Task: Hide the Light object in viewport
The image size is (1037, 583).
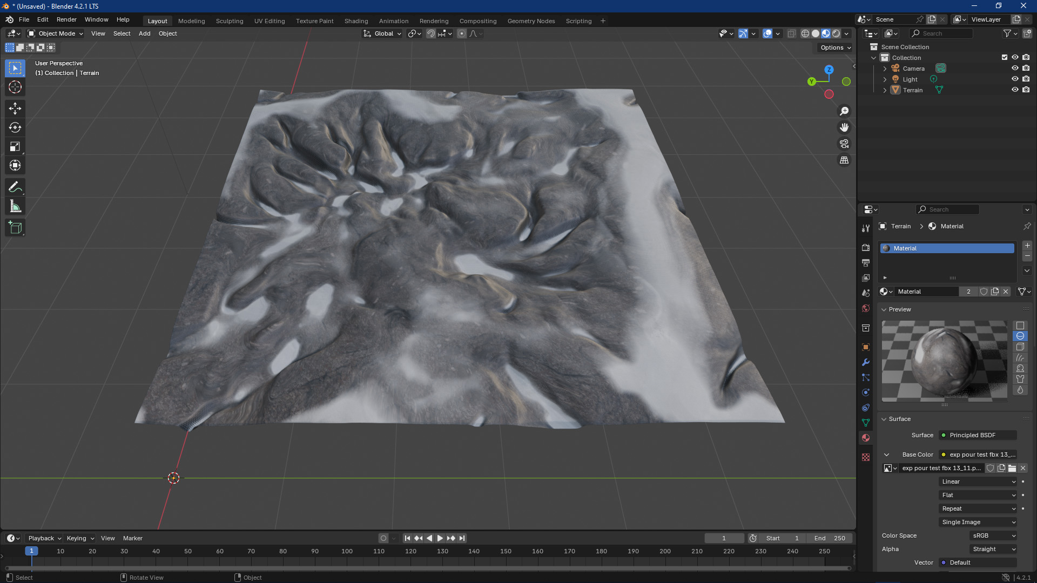Action: click(x=1015, y=79)
